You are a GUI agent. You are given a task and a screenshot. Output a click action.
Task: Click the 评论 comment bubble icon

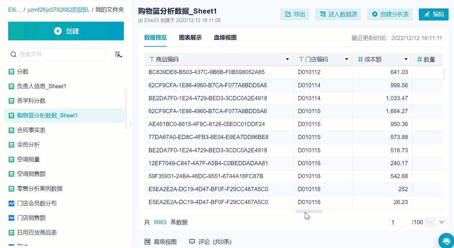(x=192, y=241)
